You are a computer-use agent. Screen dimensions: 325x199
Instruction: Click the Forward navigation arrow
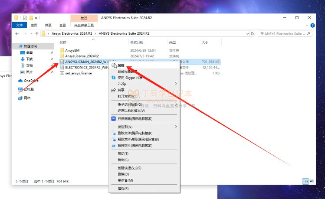pos(25,34)
